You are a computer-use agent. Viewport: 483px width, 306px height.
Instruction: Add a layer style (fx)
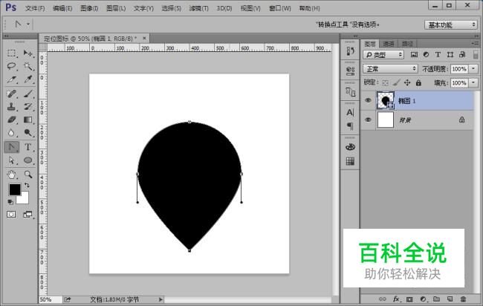coord(396,299)
